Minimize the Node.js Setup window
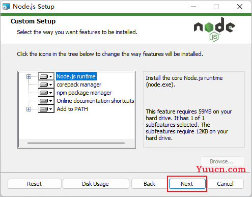This screenshot has width=252, height=197. click(193, 7)
